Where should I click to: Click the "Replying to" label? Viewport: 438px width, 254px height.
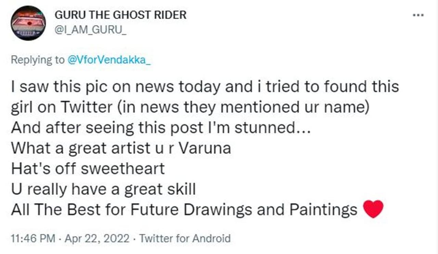(x=37, y=60)
